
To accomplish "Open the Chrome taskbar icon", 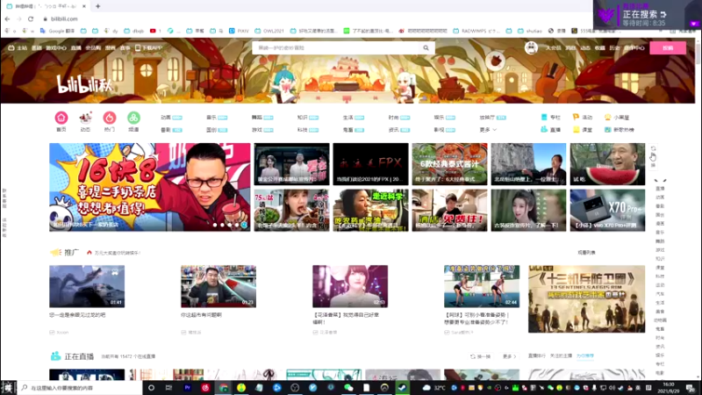I will click(223, 388).
